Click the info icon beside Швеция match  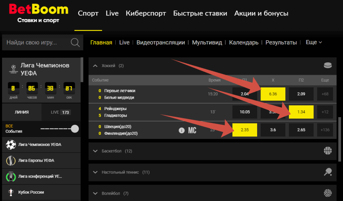pyautogui.click(x=181, y=130)
